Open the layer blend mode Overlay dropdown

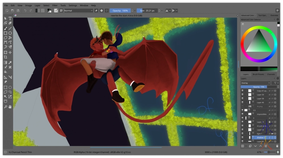(x=255, y=83)
